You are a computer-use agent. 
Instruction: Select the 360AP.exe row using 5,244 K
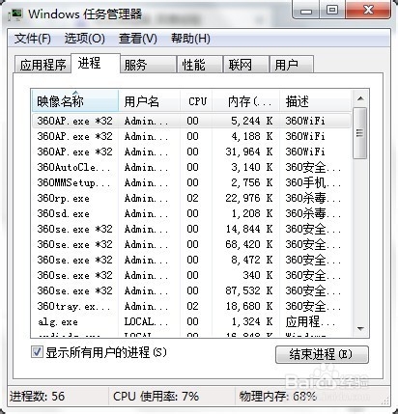click(191, 121)
